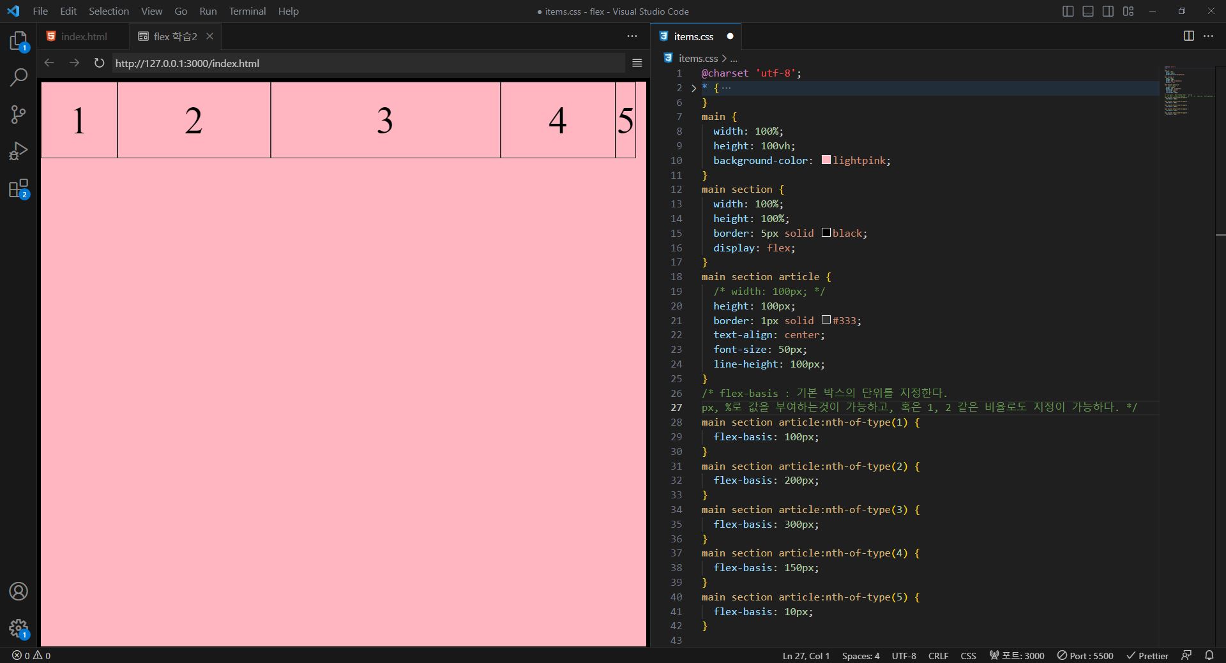Open more actions for the preview group
1226x663 pixels.
[x=632, y=36]
